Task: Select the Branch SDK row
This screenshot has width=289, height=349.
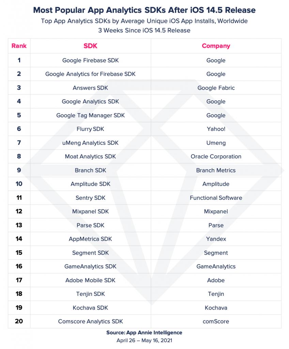Action: (x=145, y=170)
